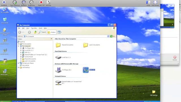Select Shared Documents folder in file pane
The width and height of the screenshot is (181, 102).
coord(64,45)
